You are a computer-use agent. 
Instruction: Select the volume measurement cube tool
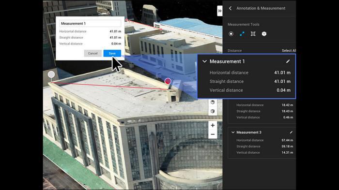coord(264,34)
